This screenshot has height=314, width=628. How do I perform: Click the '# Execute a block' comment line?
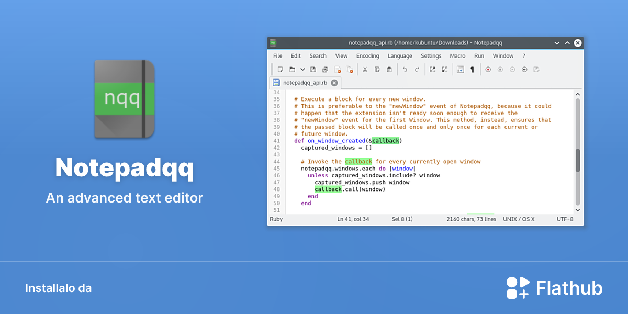pyautogui.click(x=360, y=99)
